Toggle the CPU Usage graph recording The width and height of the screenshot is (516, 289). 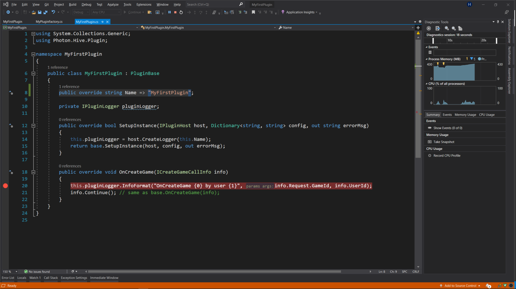(429, 155)
